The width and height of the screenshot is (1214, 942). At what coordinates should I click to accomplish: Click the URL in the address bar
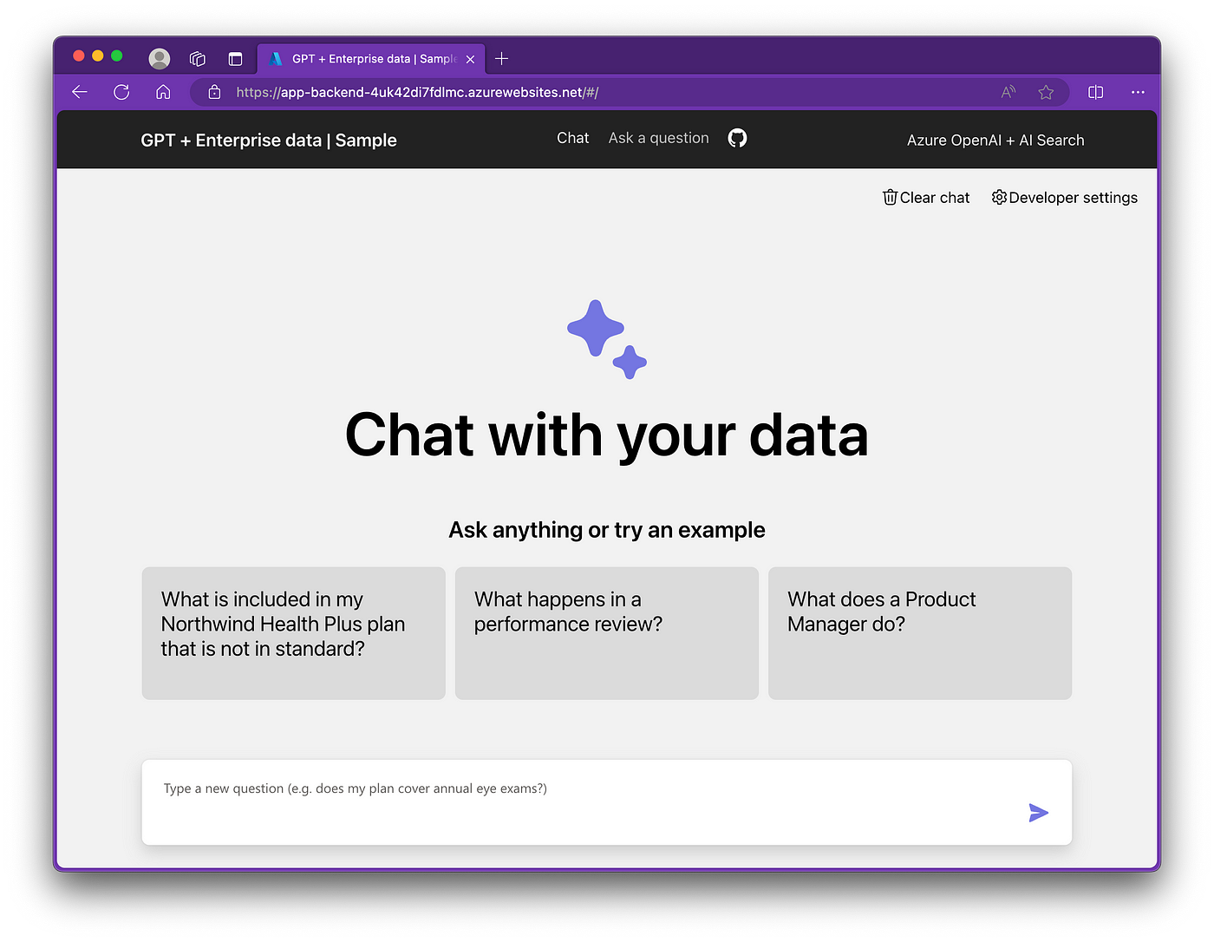[417, 92]
